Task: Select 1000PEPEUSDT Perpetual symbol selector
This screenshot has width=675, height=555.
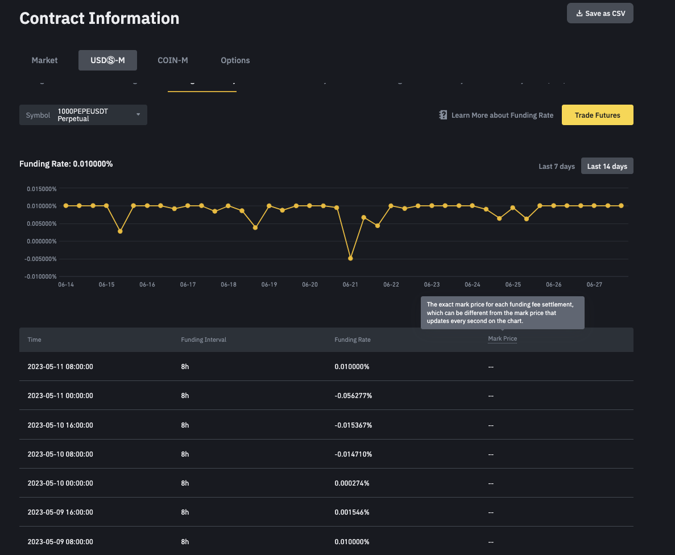Action: coord(83,115)
